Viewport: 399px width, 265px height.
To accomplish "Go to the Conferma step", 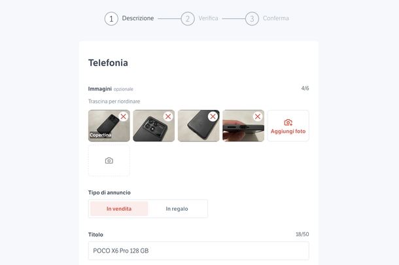I will coord(276,18).
